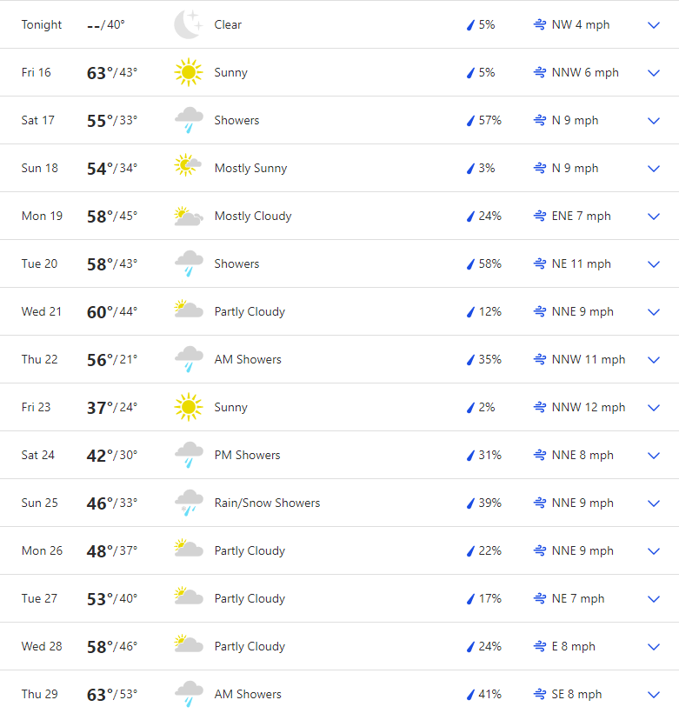
Task: Click the showers cloud icon for Sat 17
Action: tap(188, 120)
